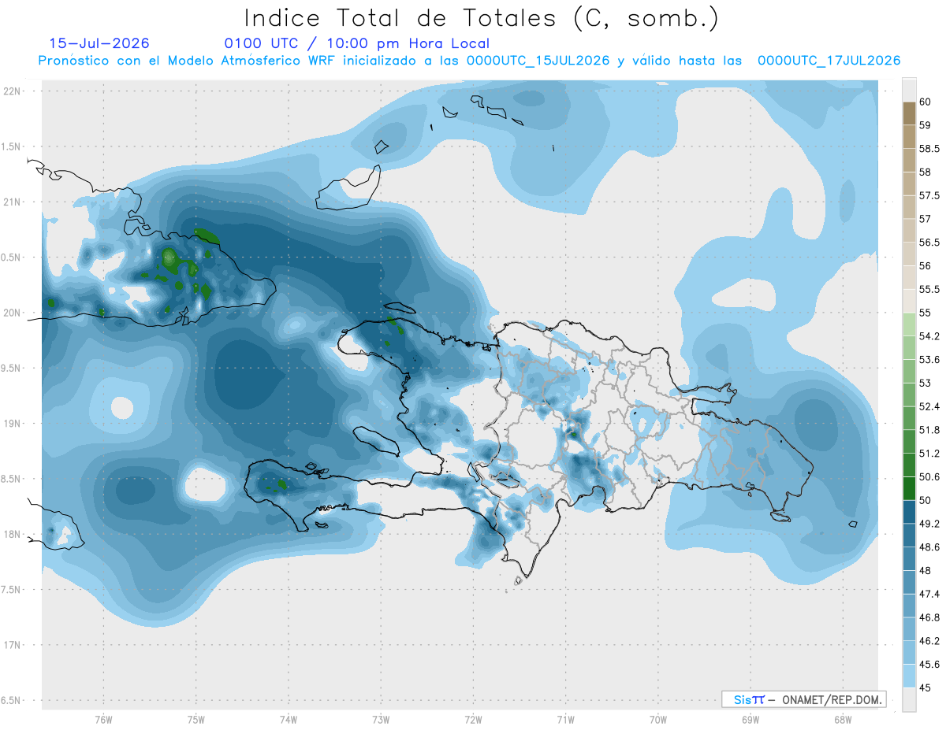Image resolution: width=946 pixels, height=730 pixels.
Task: Click the "69W" longitude label
Action: point(750,719)
